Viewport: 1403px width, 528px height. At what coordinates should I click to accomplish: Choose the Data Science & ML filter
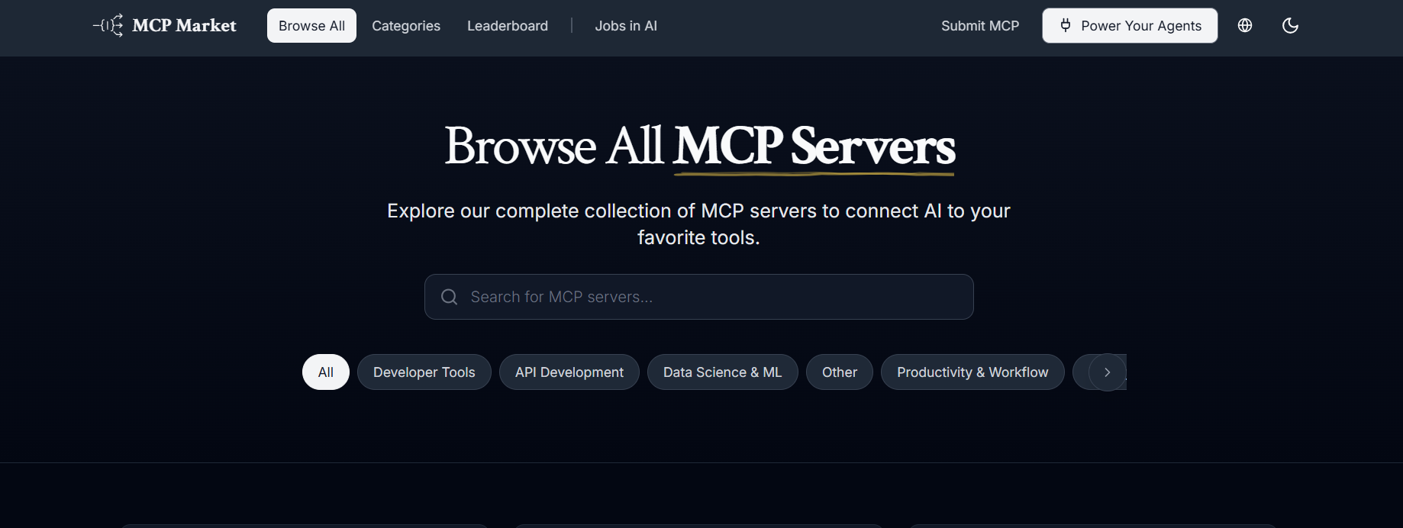722,372
